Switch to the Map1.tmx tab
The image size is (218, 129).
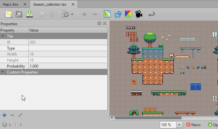click(x=10, y=4)
